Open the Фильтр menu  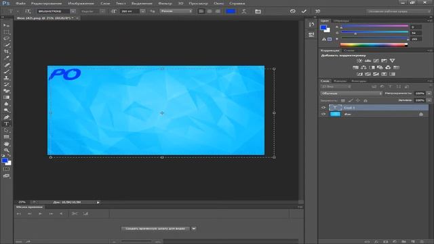point(165,3)
